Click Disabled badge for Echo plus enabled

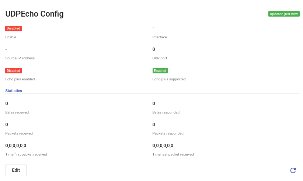(x=13, y=71)
